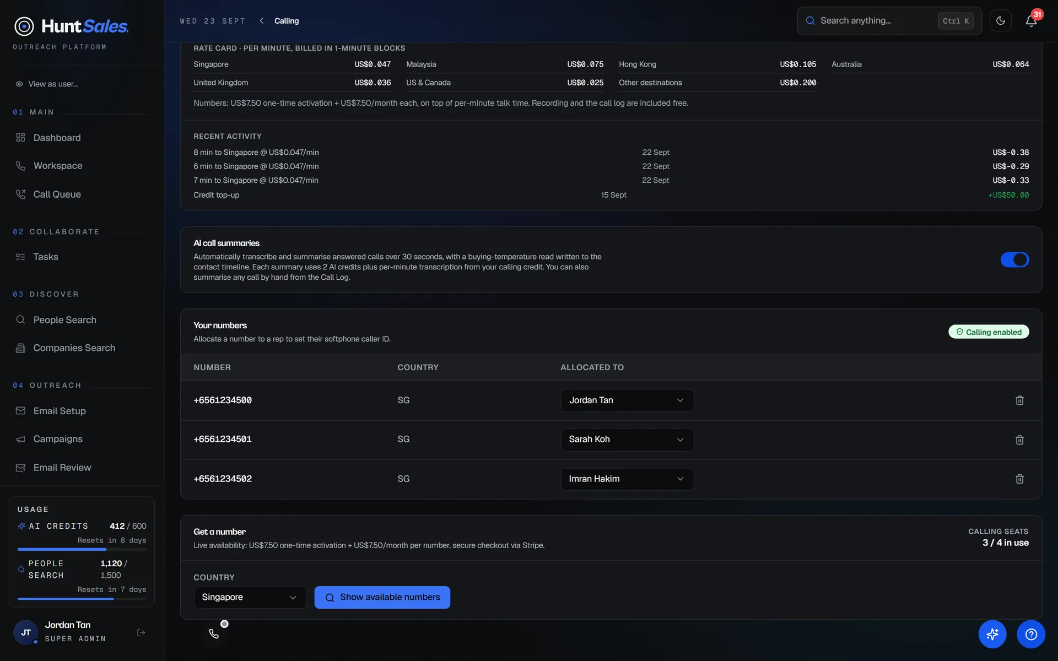
Task: Click the +US$50.00 amount
Action: coord(1008,195)
